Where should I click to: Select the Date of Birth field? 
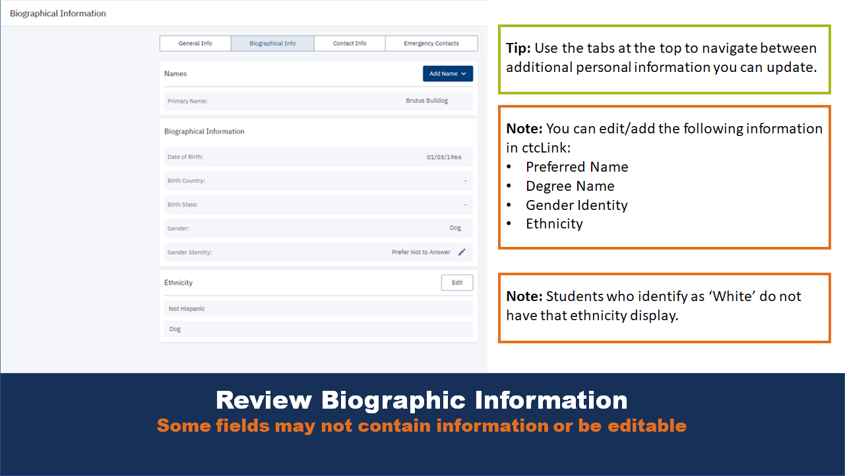[318, 157]
